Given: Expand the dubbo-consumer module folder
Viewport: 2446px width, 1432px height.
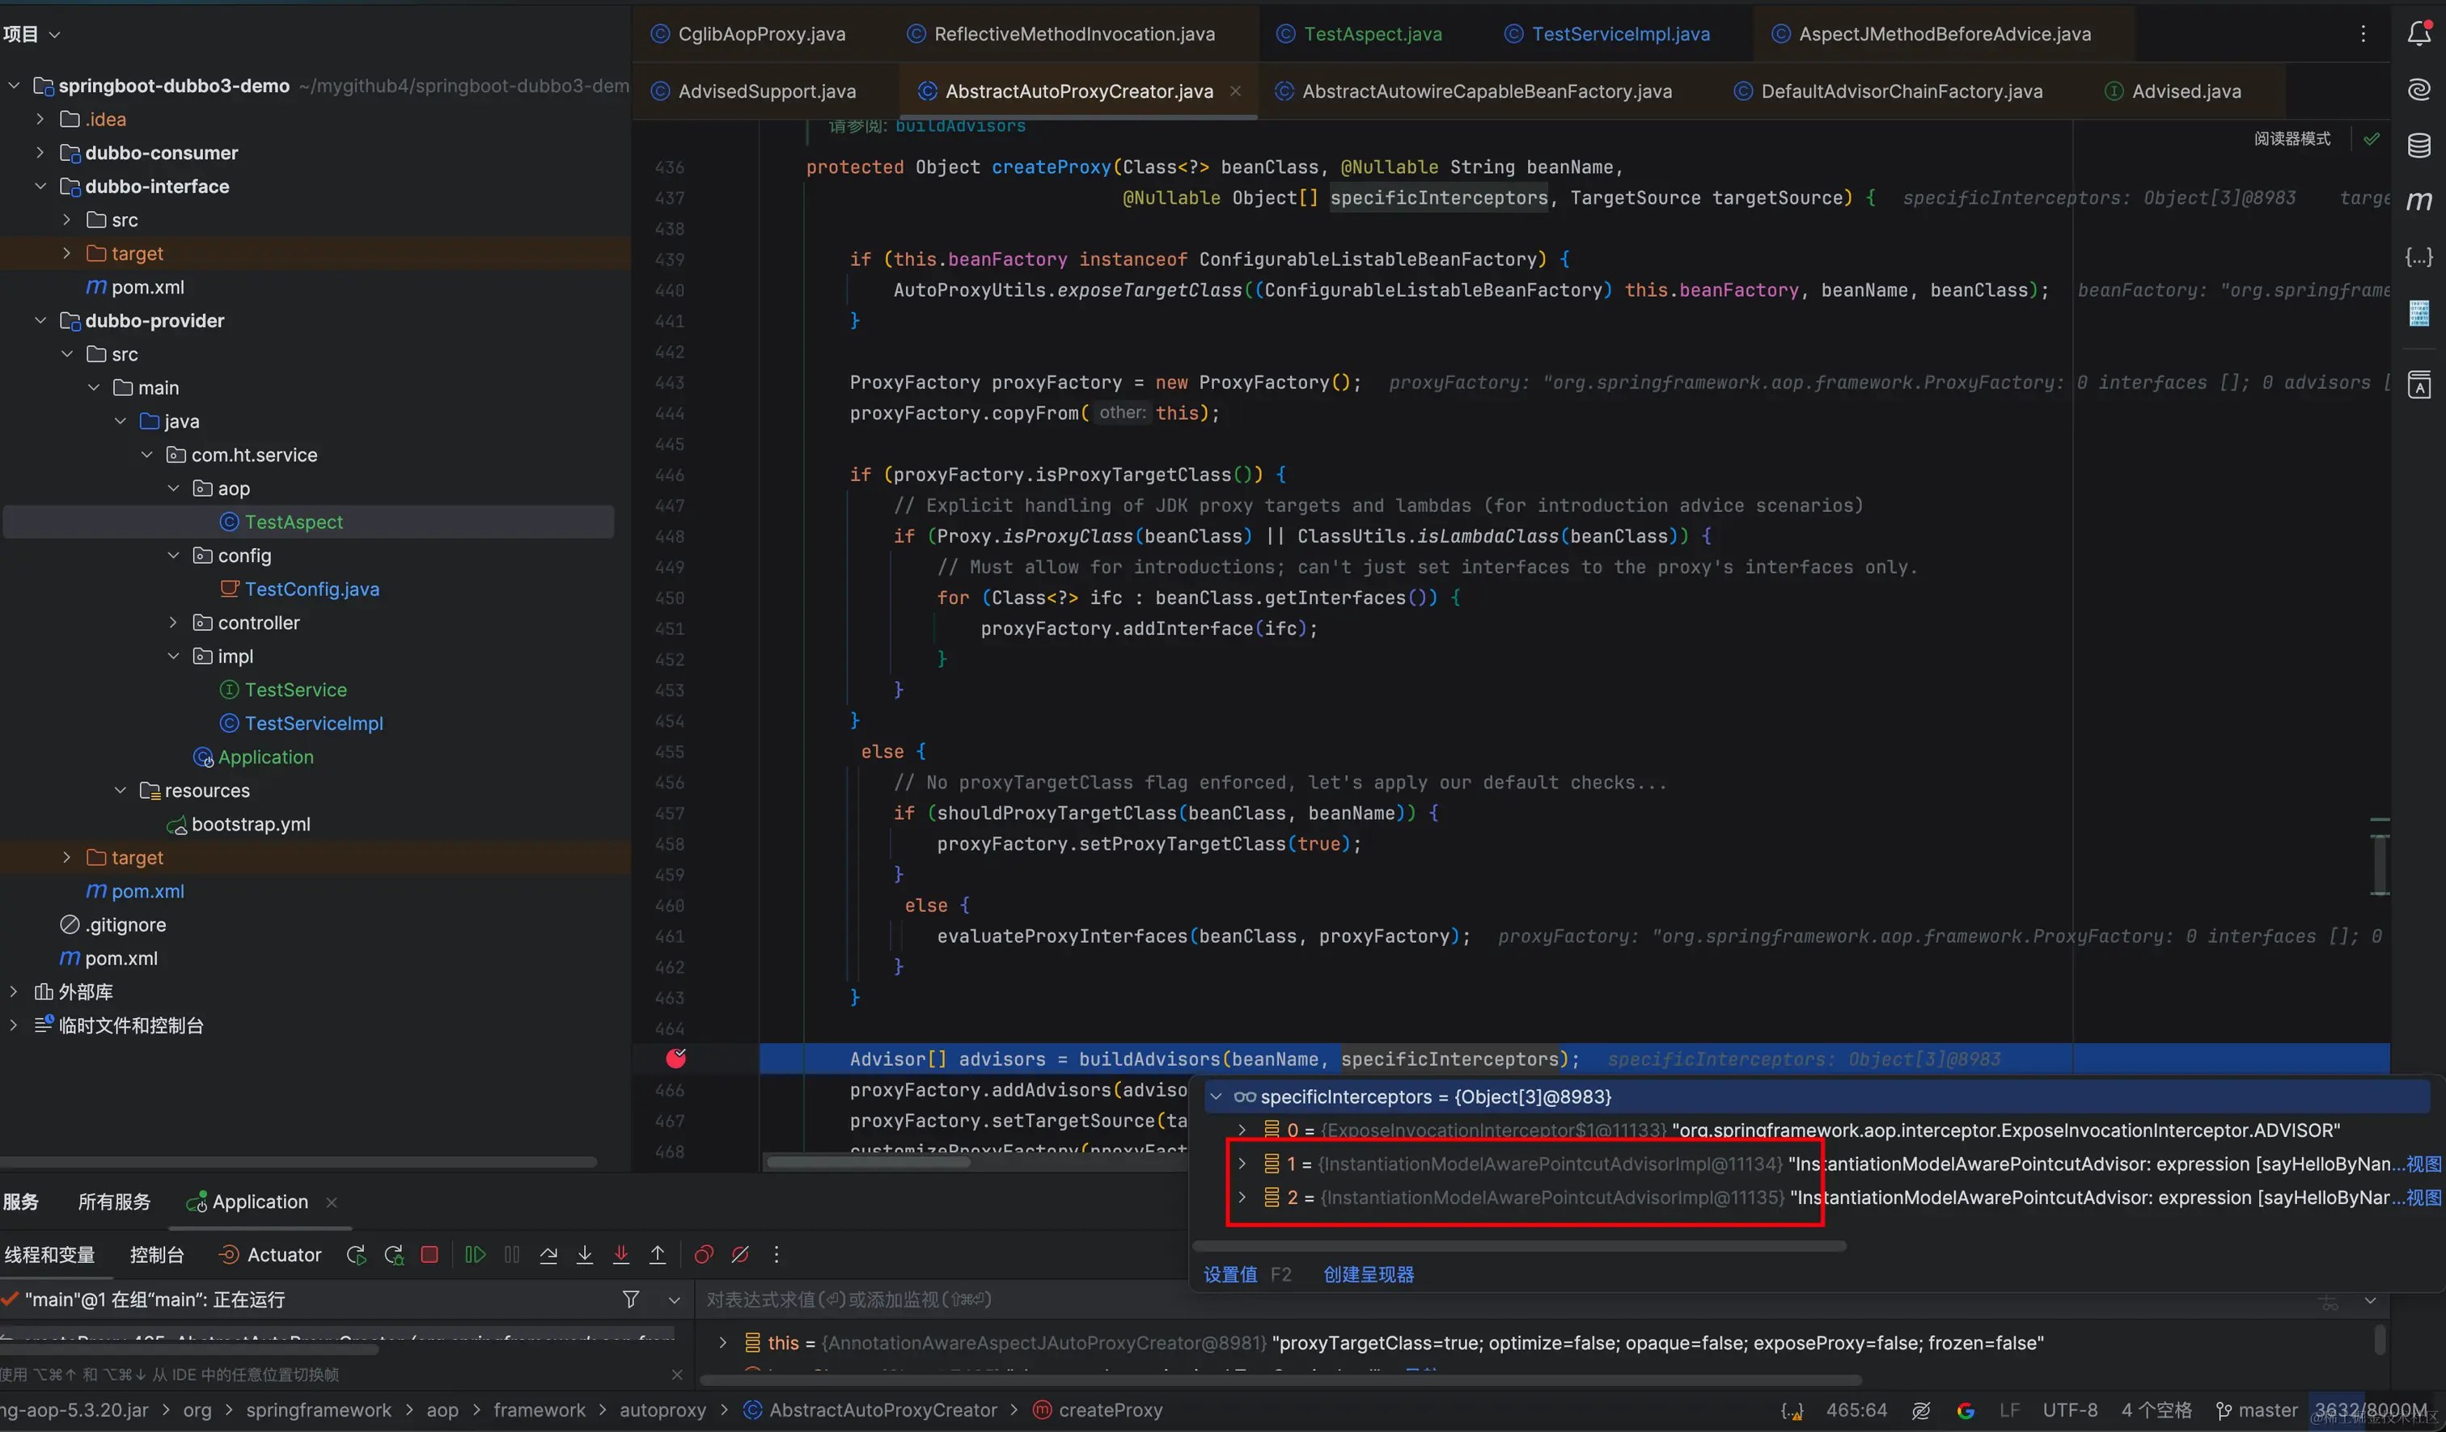Looking at the screenshot, I should [40, 152].
